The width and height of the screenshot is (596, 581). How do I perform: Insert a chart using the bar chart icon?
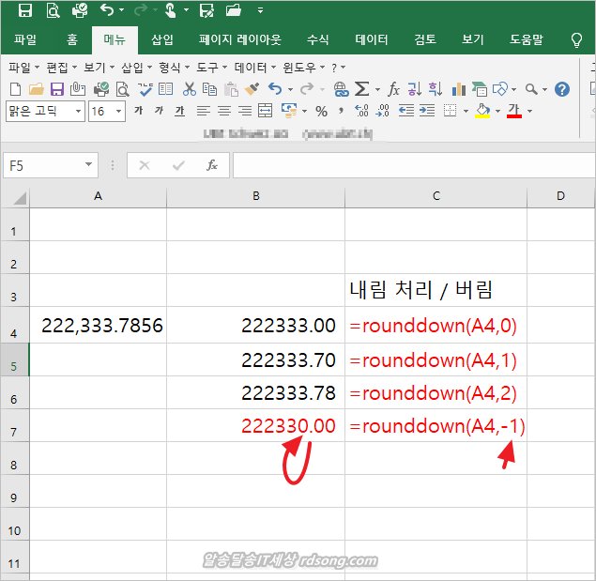(459, 89)
